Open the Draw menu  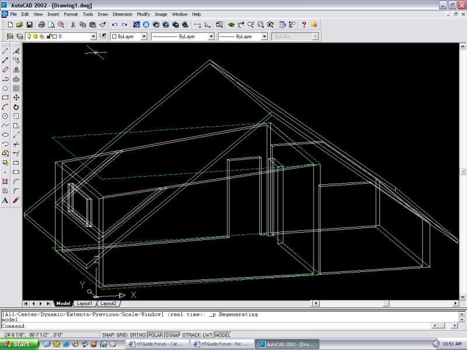(x=103, y=14)
